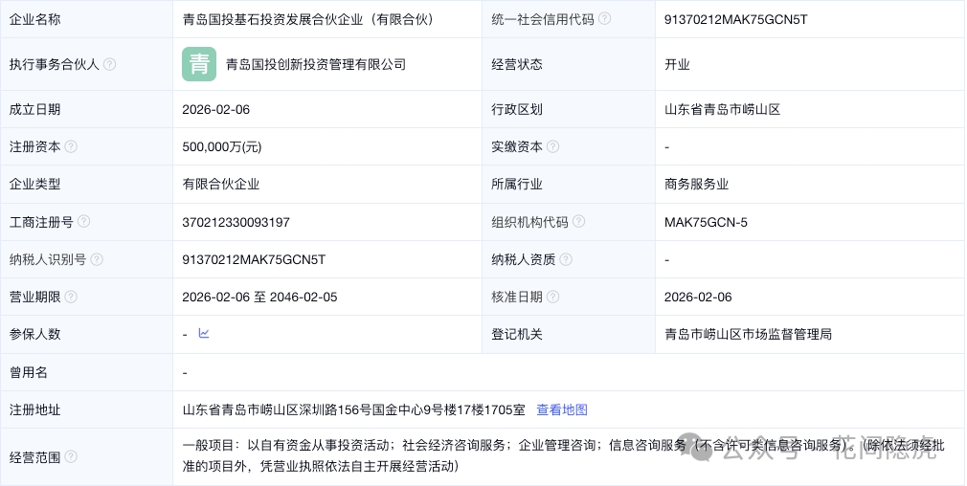This screenshot has height=486, width=967.
Task: Click the 开业 status value
Action: click(x=677, y=64)
